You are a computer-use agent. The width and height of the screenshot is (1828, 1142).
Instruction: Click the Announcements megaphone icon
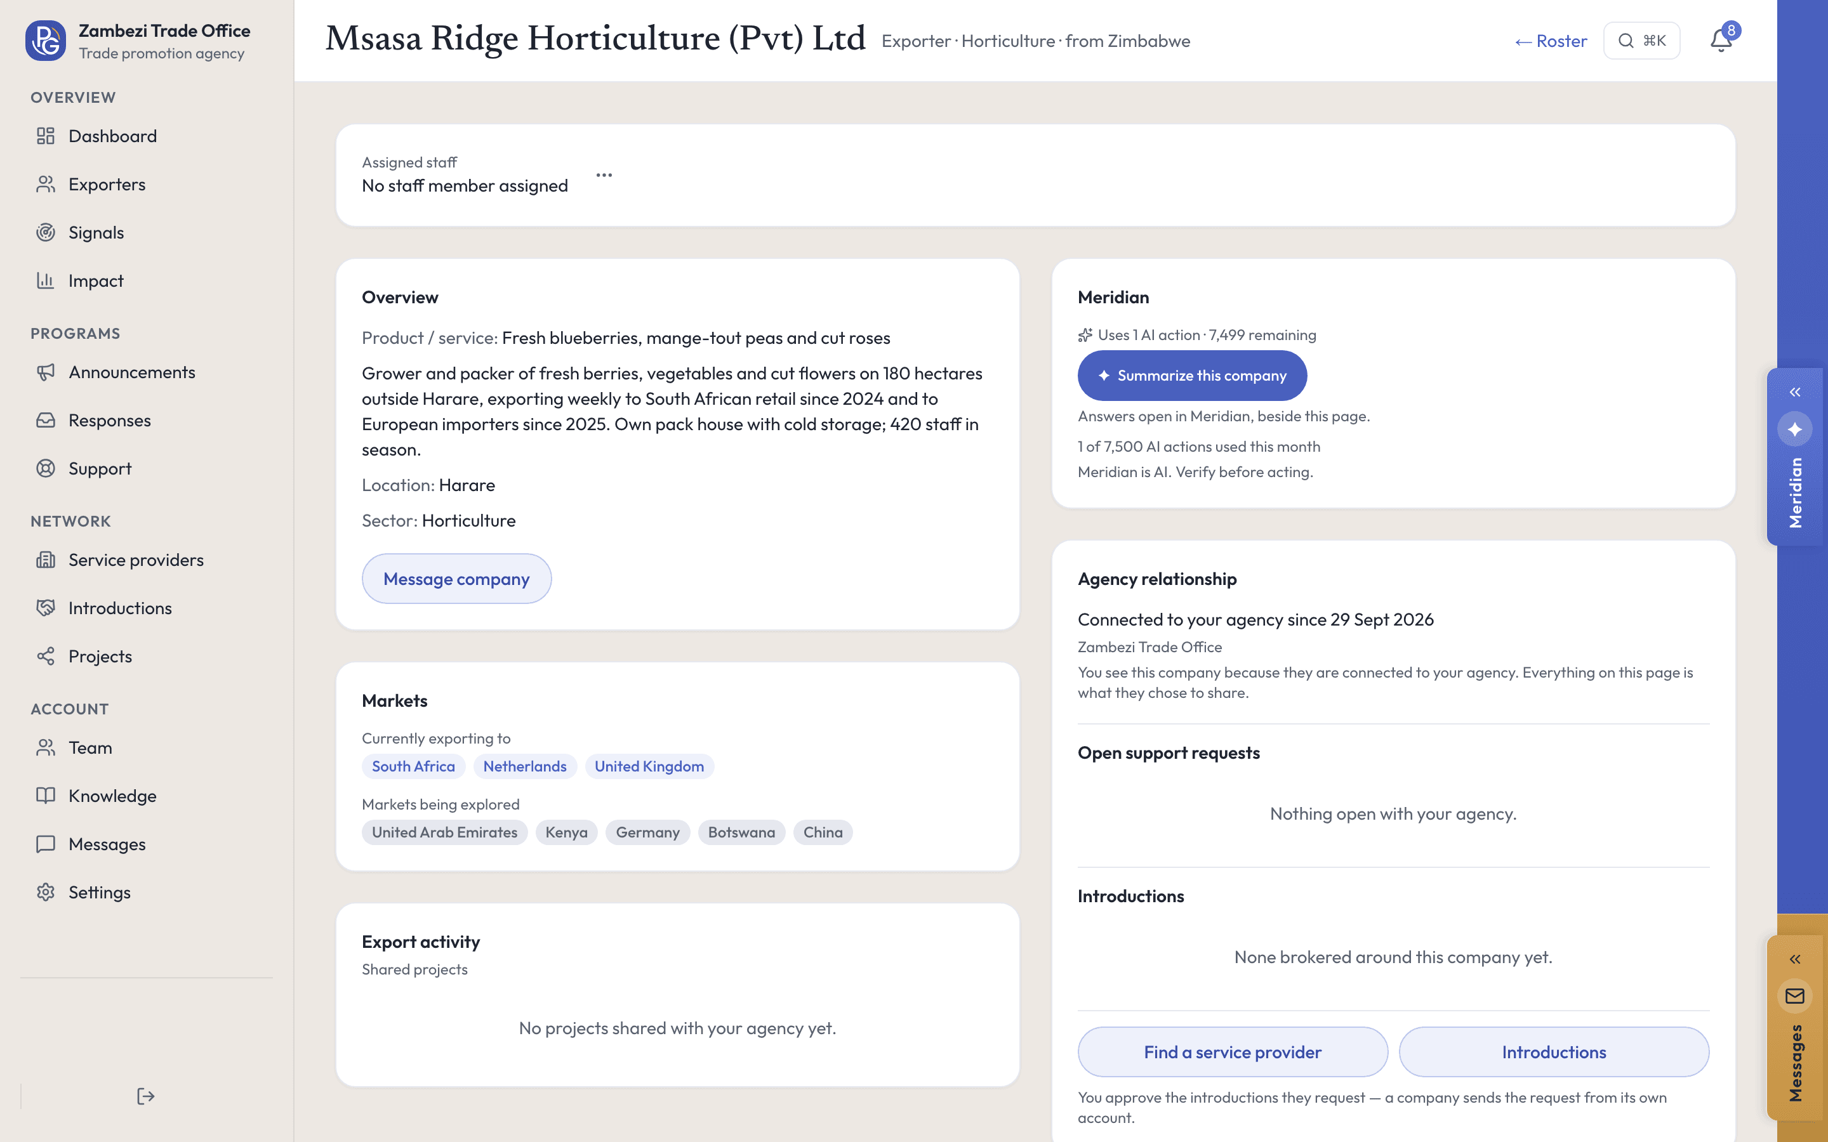click(45, 372)
